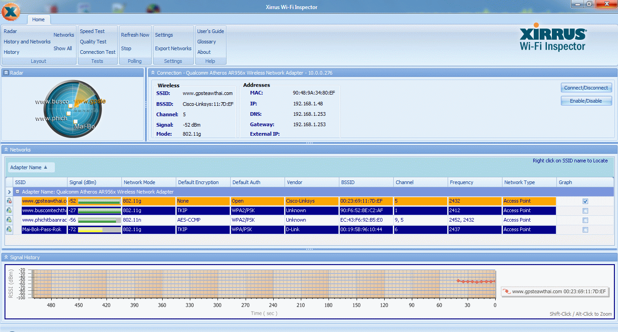Collapse the Connection panel
This screenshot has width=618, height=332.
[x=153, y=72]
